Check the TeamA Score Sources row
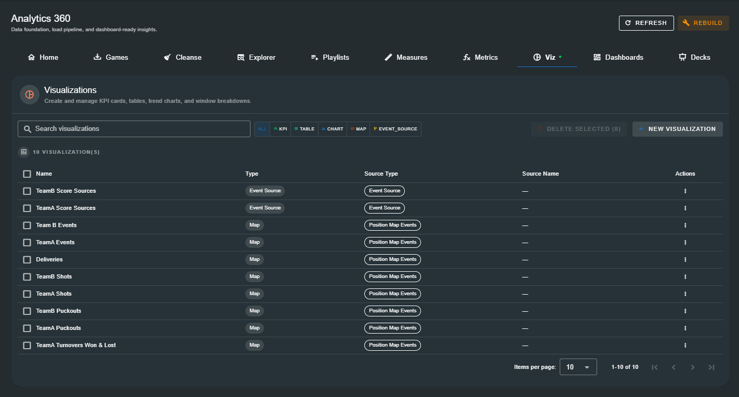This screenshot has width=739, height=397. [x=27, y=208]
